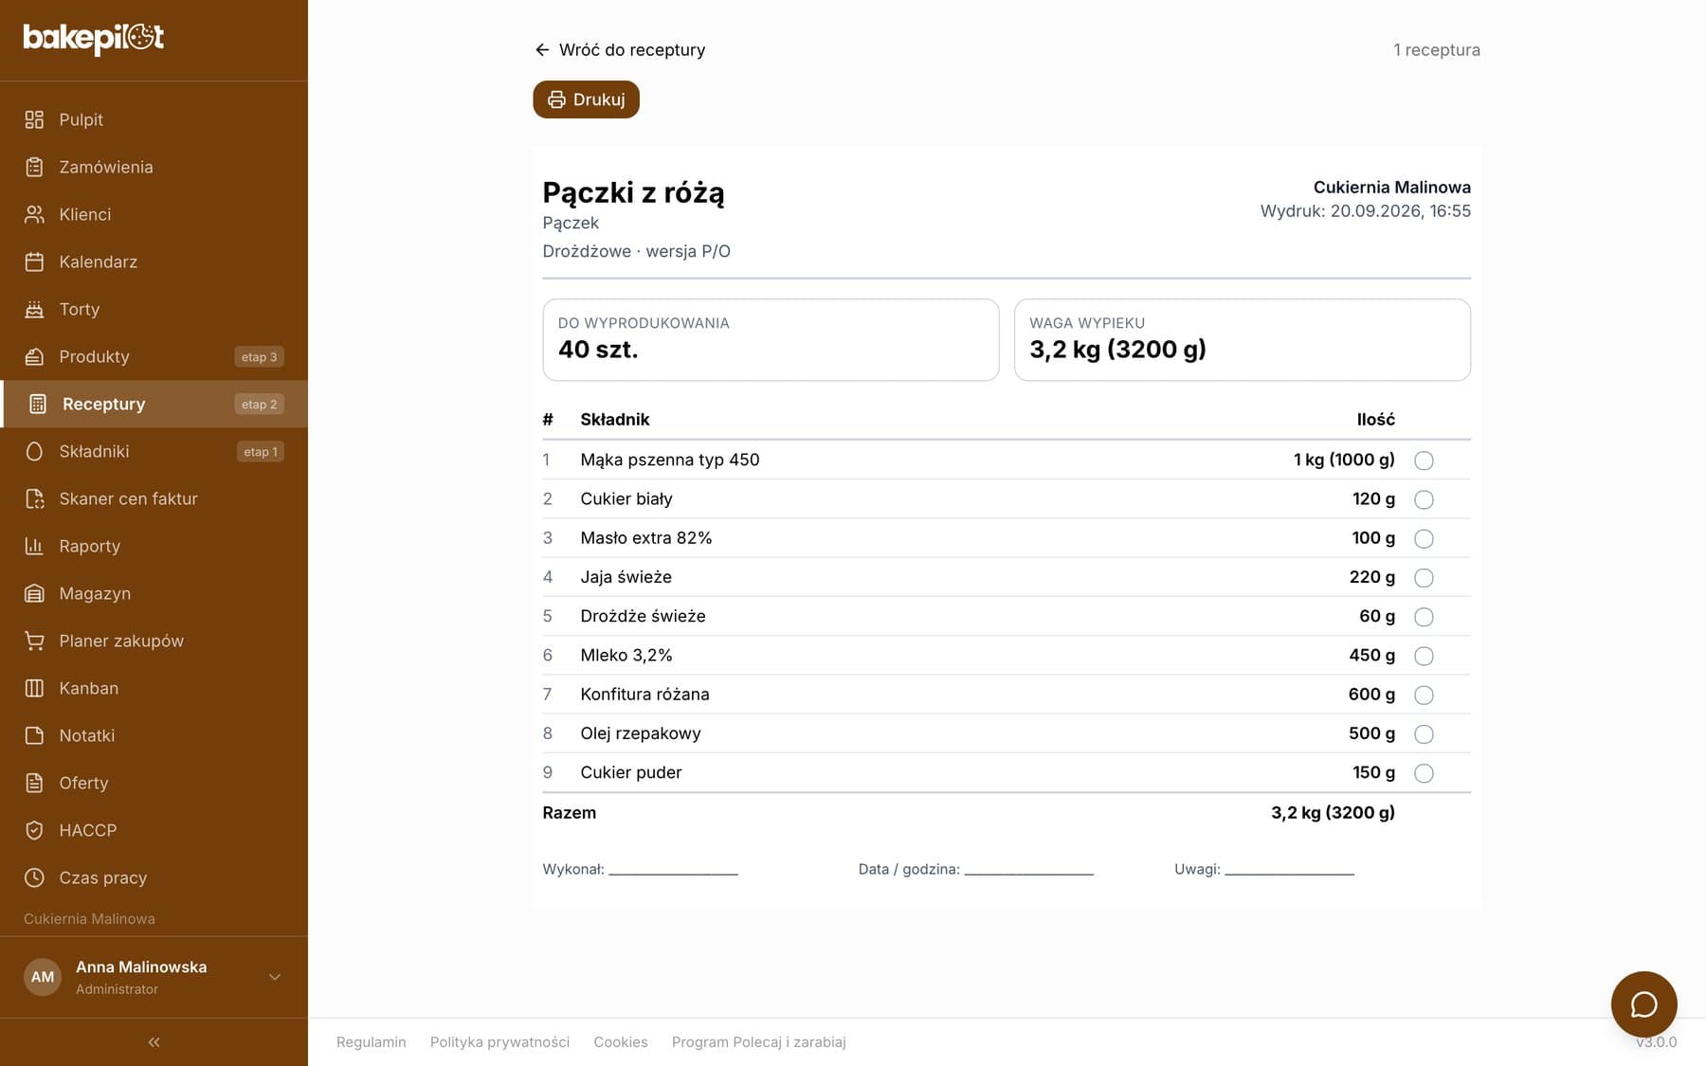Click the Raporty chart icon
1706x1066 pixels.
point(34,546)
